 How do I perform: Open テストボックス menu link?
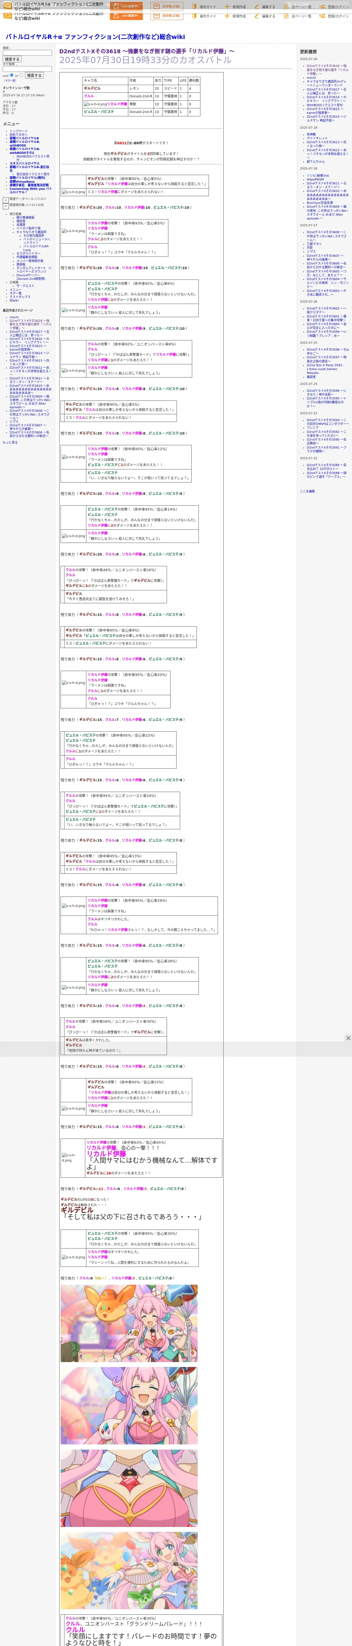[x=20, y=297]
